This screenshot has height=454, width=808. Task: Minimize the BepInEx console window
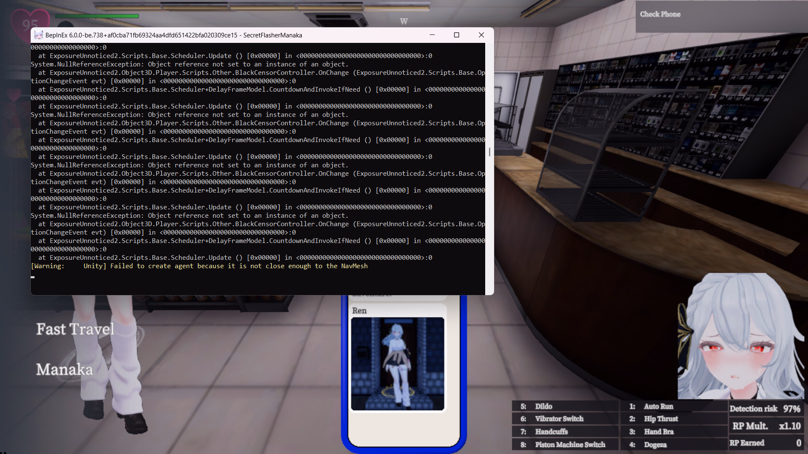pyautogui.click(x=432, y=35)
